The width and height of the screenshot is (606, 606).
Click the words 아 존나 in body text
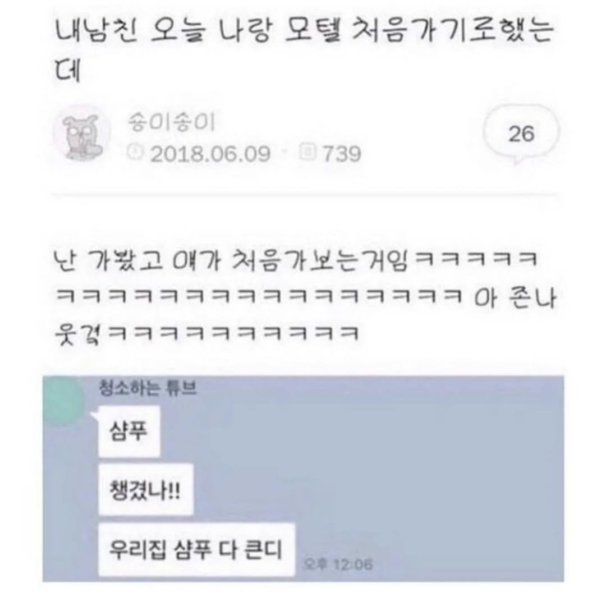coord(515,298)
